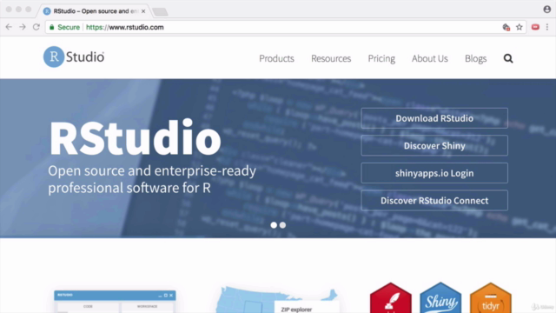Viewport: 556px width, 313px height.
Task: Click the shinyapps.io Login button
Action: click(434, 173)
